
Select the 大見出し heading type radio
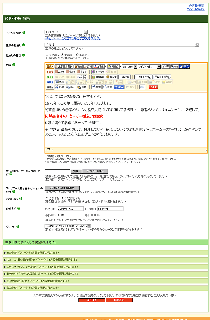(47, 55)
